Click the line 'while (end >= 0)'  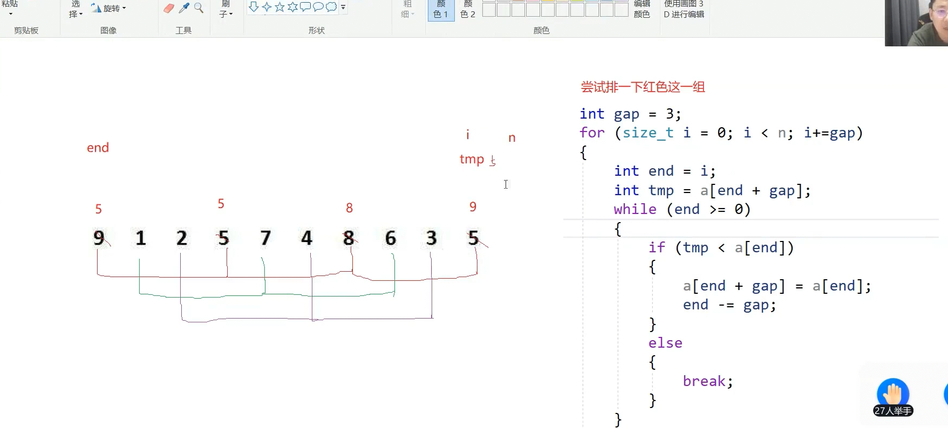(x=682, y=209)
